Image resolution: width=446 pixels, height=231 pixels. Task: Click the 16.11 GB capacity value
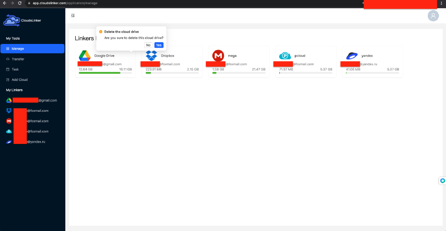pos(125,69)
